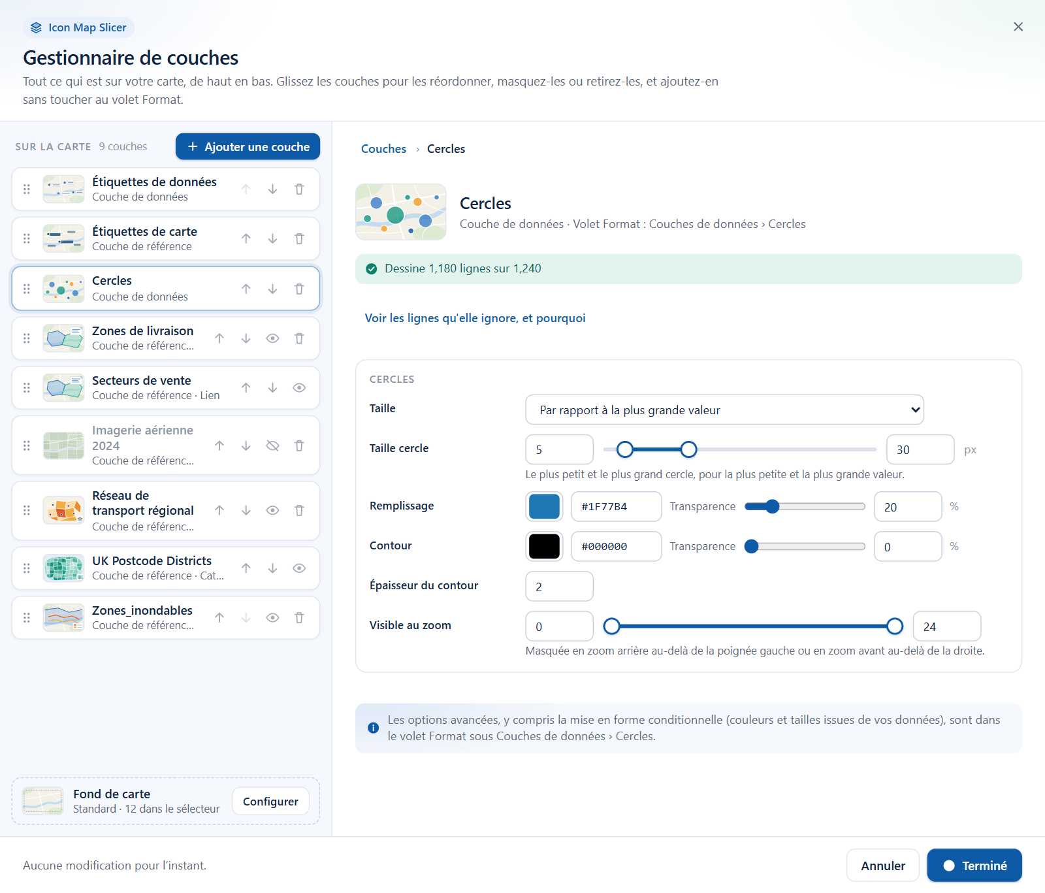Open the Taille dropdown
This screenshot has width=1045, height=893.
724,410
